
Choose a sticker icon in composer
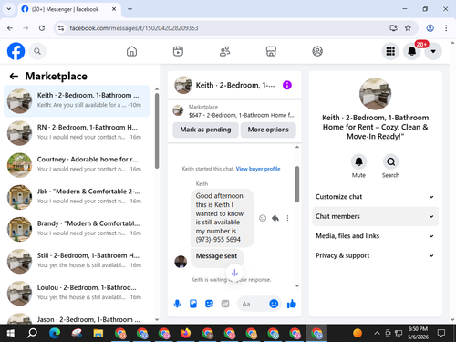(x=209, y=304)
